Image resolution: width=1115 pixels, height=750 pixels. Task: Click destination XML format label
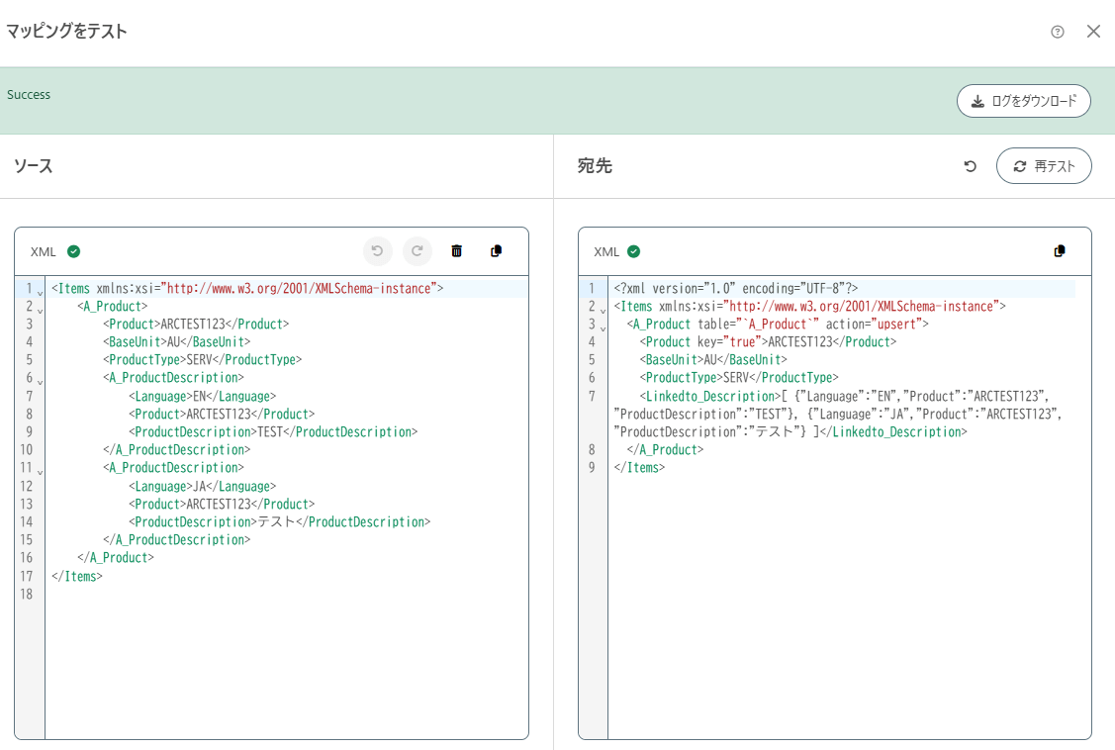click(x=606, y=251)
